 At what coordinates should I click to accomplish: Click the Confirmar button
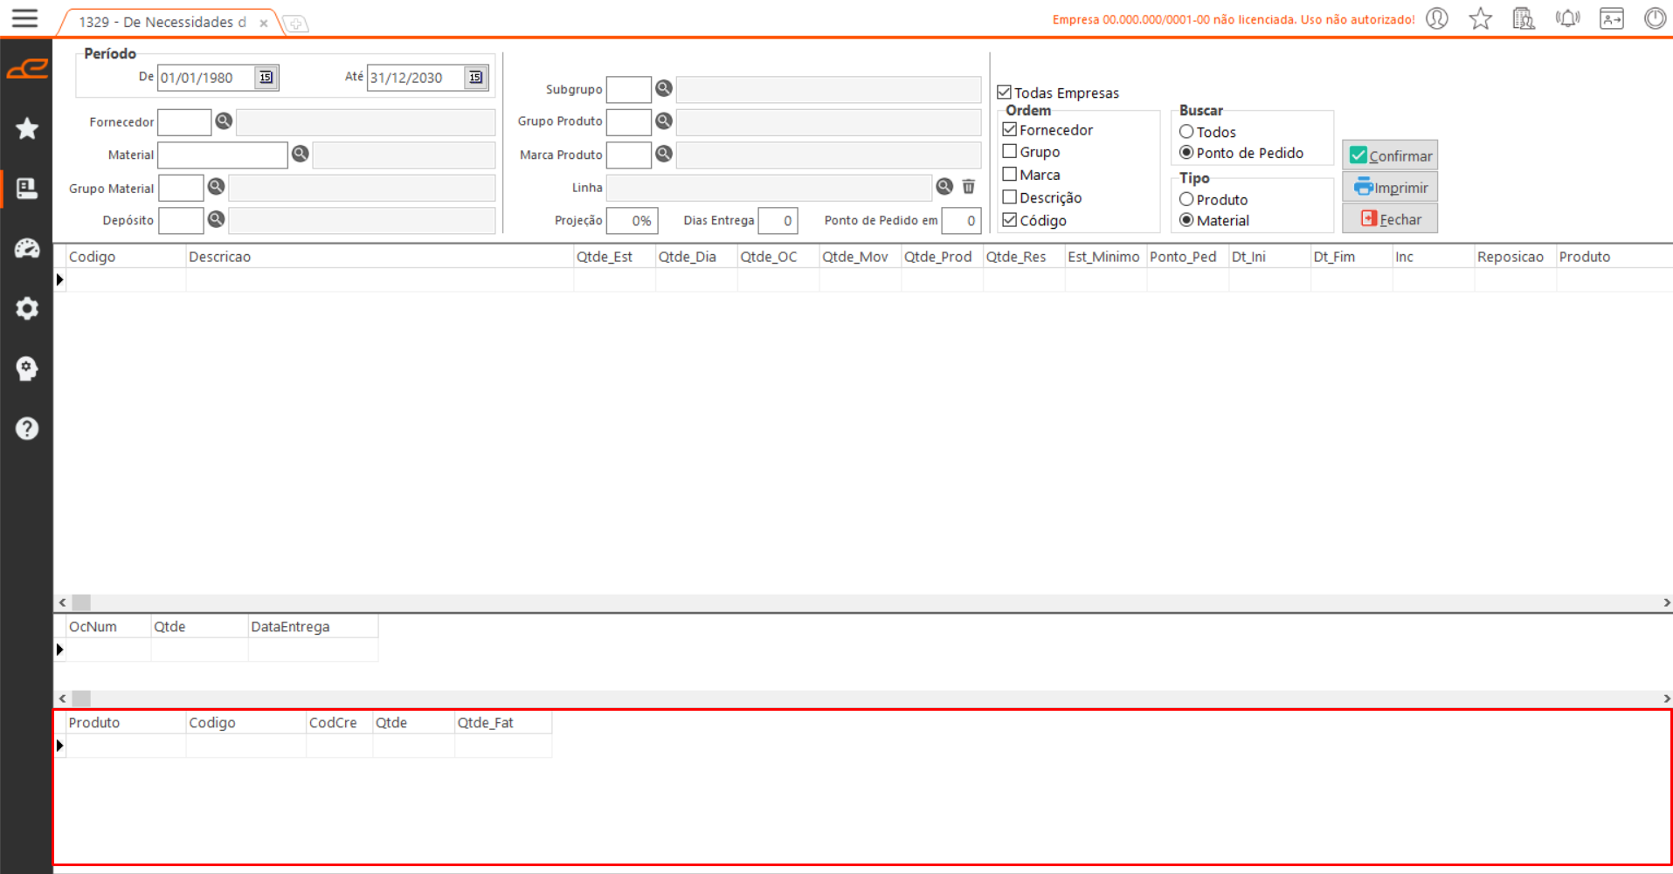click(x=1390, y=155)
